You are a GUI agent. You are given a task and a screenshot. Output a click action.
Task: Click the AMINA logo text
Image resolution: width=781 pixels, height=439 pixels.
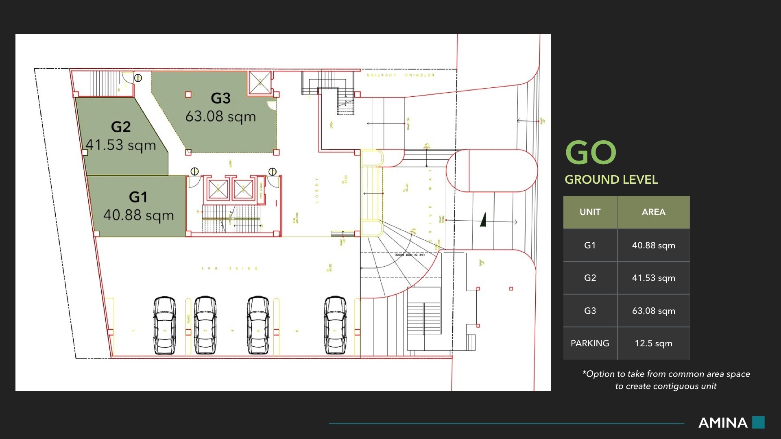click(x=723, y=423)
